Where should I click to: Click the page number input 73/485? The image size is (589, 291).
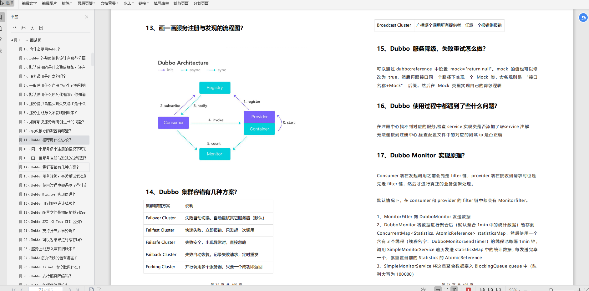pyautogui.click(x=46, y=289)
